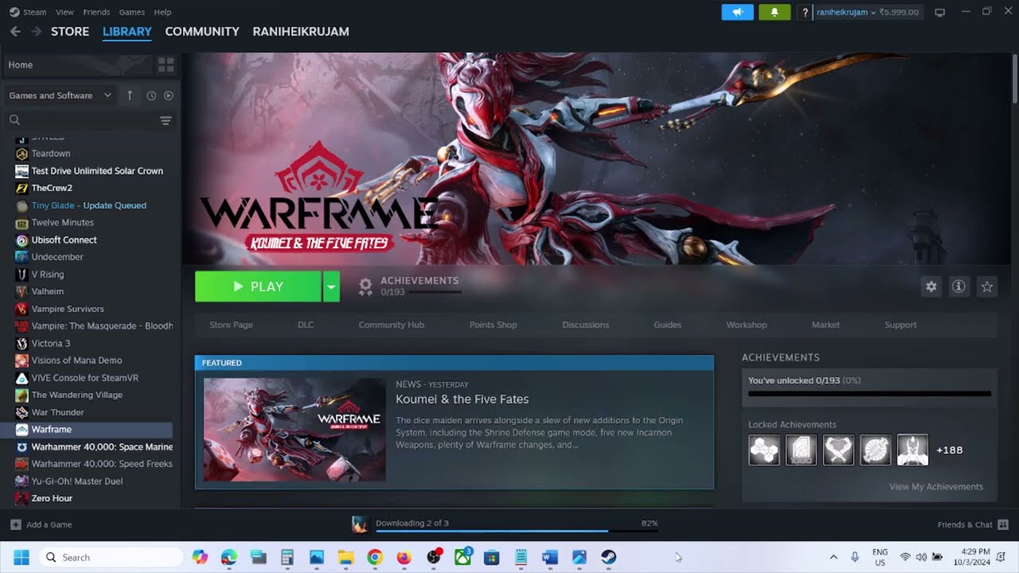1019x573 pixels.
Task: Expand the Games and Software dropdown
Action: point(61,95)
